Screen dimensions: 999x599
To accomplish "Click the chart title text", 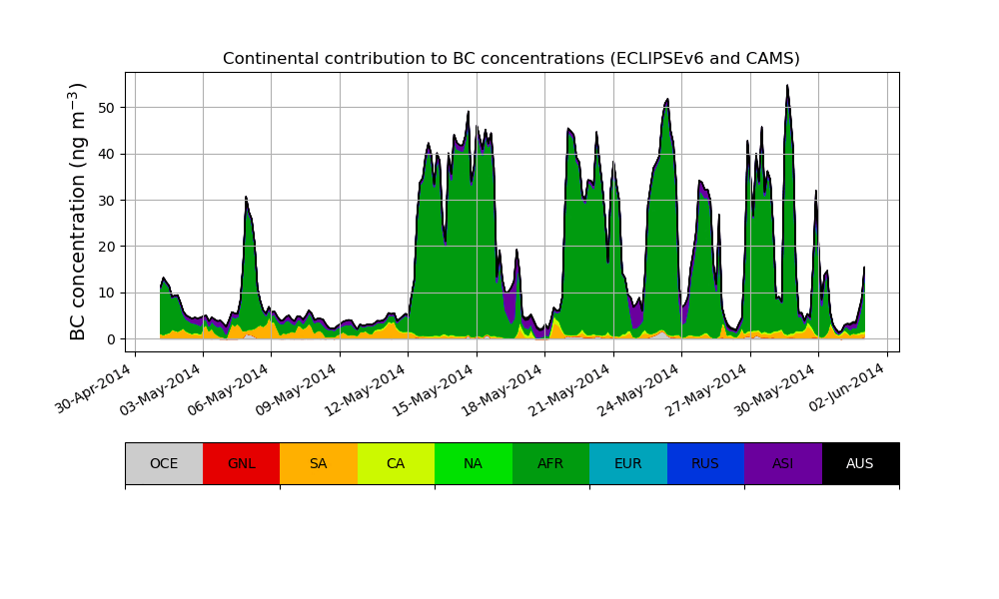I will (x=511, y=59).
